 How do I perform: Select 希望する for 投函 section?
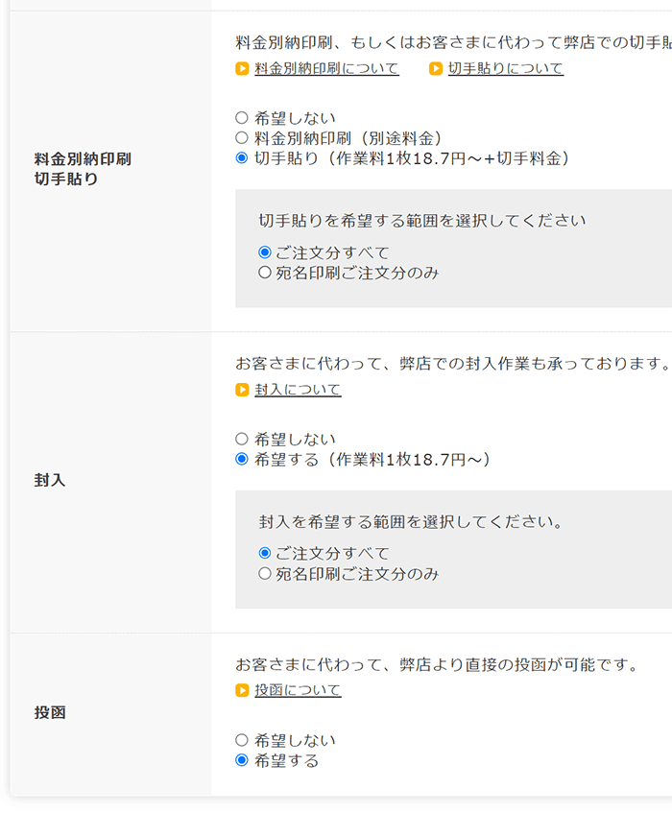tap(242, 760)
